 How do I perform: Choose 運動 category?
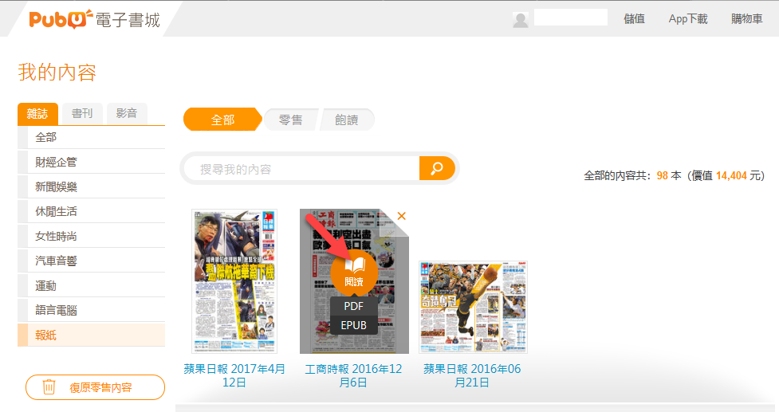click(92, 286)
